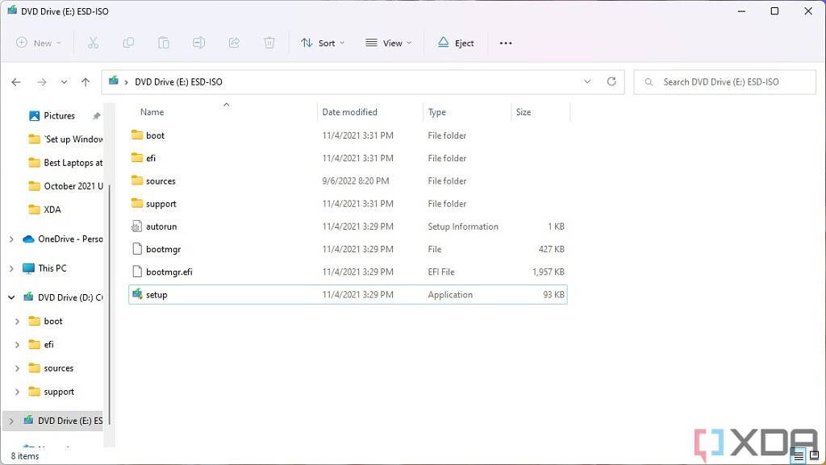Go back to the previous folder
This screenshot has height=465, width=826.
click(16, 81)
